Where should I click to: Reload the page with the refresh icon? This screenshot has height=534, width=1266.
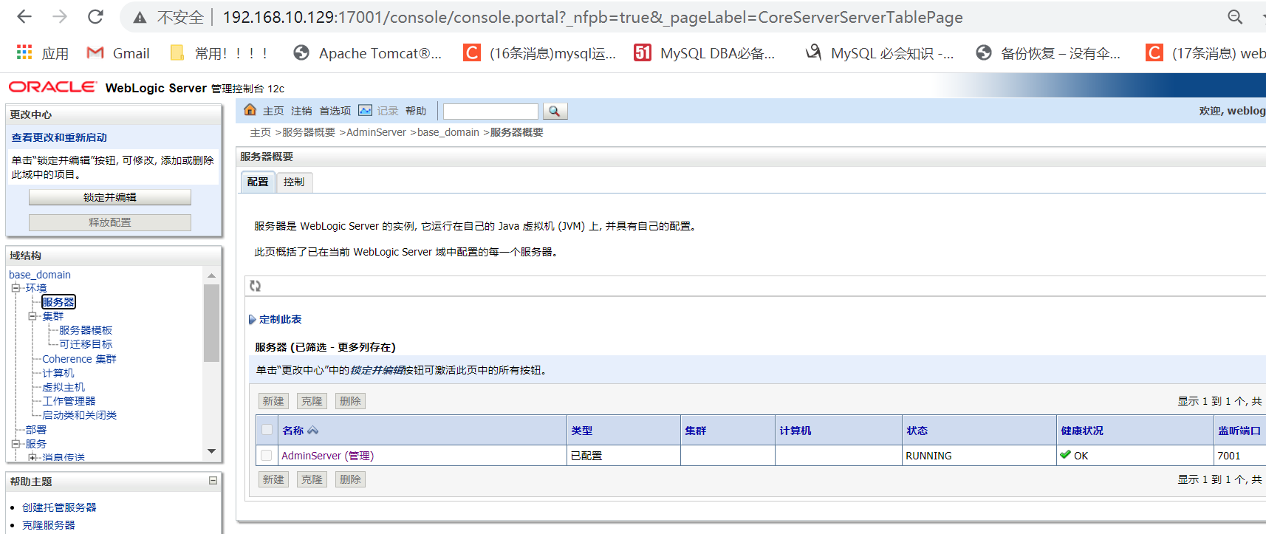(95, 16)
